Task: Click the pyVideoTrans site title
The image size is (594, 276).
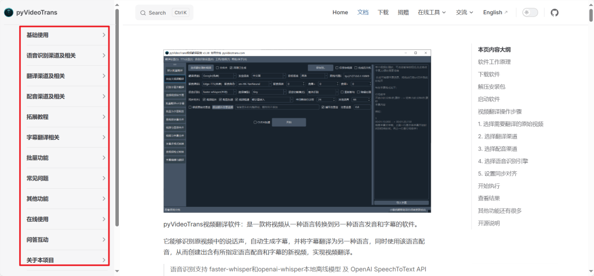Action: coord(37,13)
